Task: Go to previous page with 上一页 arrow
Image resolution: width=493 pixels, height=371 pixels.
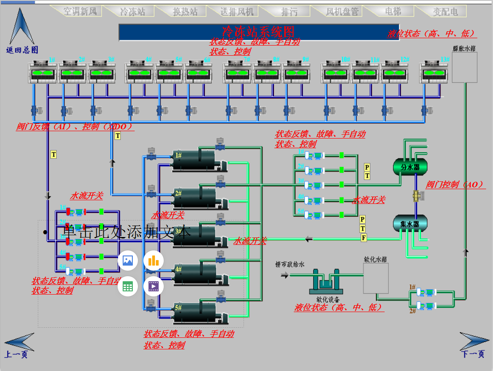Action: pos(19,342)
